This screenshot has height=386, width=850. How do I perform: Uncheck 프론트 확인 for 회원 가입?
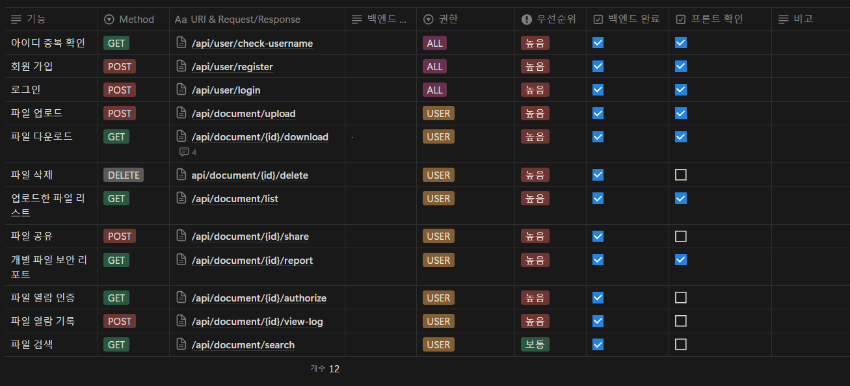click(681, 66)
